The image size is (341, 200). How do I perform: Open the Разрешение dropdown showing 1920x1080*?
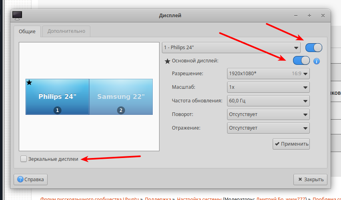pyautogui.click(x=268, y=74)
